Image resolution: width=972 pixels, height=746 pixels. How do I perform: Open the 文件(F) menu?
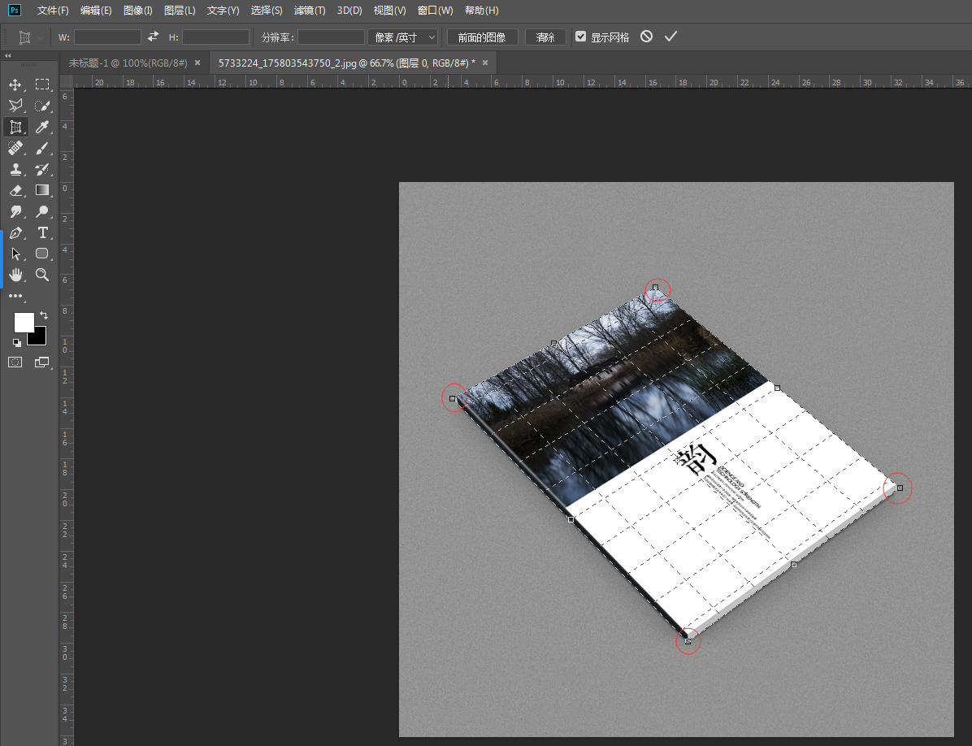point(53,11)
